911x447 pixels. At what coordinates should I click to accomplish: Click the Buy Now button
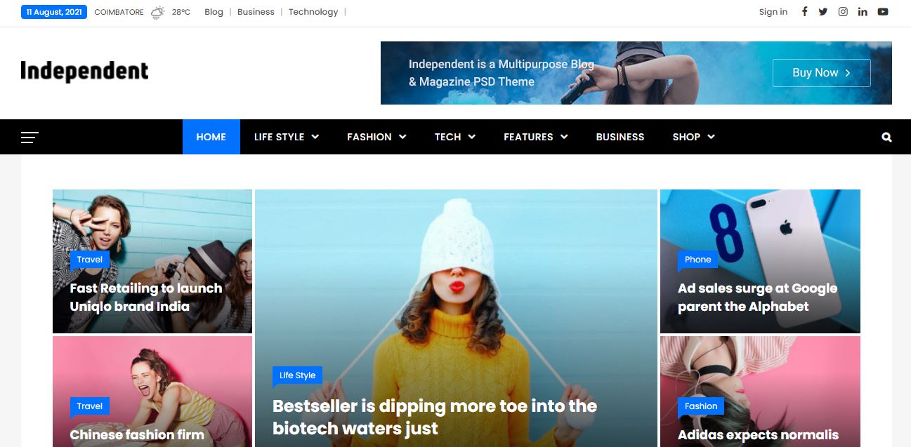[821, 72]
